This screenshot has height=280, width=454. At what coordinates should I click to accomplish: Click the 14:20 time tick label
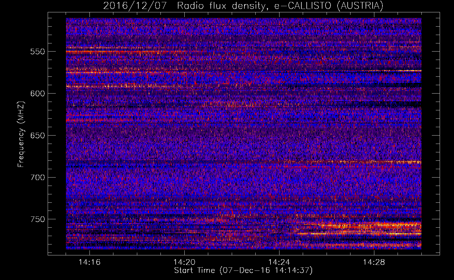184,262
